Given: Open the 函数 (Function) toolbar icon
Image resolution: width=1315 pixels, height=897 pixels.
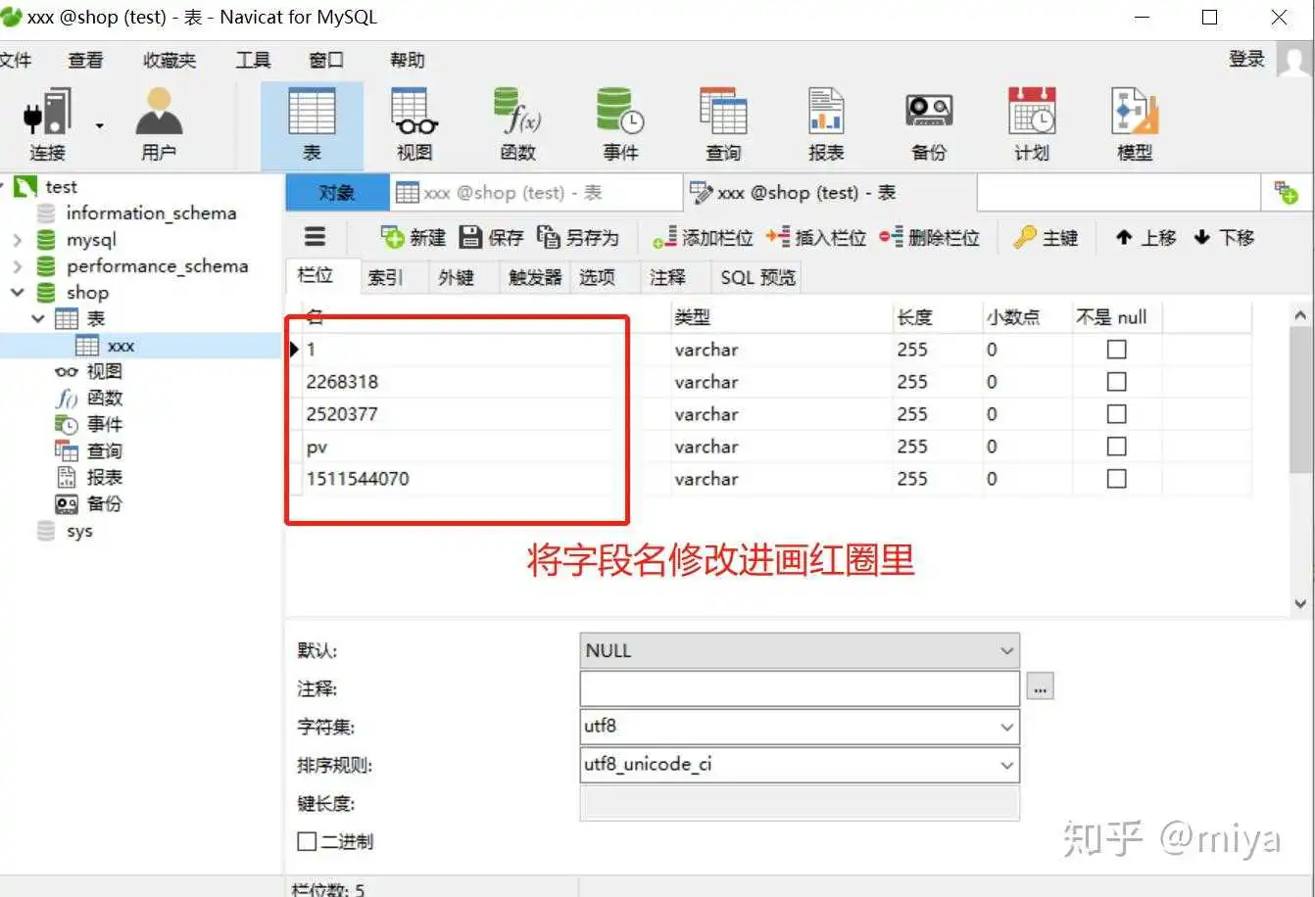Looking at the screenshot, I should [x=517, y=123].
